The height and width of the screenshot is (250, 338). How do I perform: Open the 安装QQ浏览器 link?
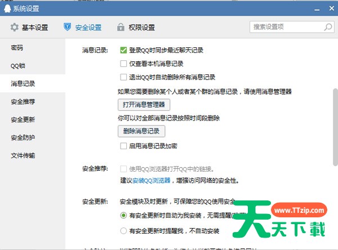point(152,180)
